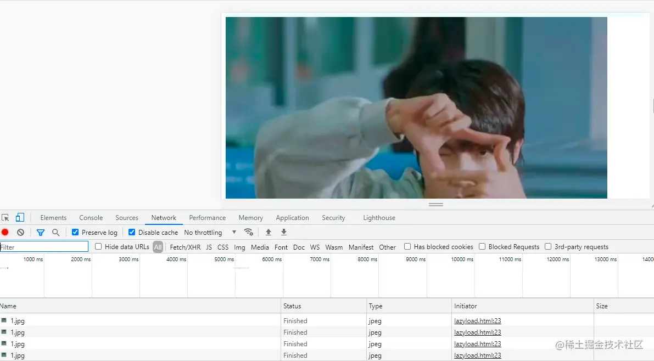Filter requests by Wasm
654x361 pixels.
tap(334, 247)
